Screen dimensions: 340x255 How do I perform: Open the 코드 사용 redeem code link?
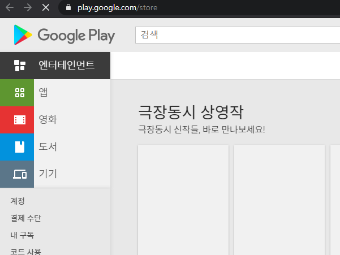[26, 251]
